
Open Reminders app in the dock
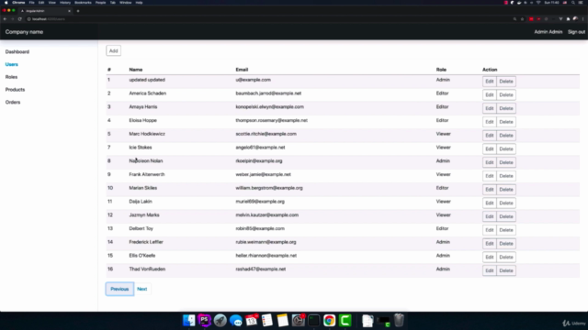click(267, 320)
